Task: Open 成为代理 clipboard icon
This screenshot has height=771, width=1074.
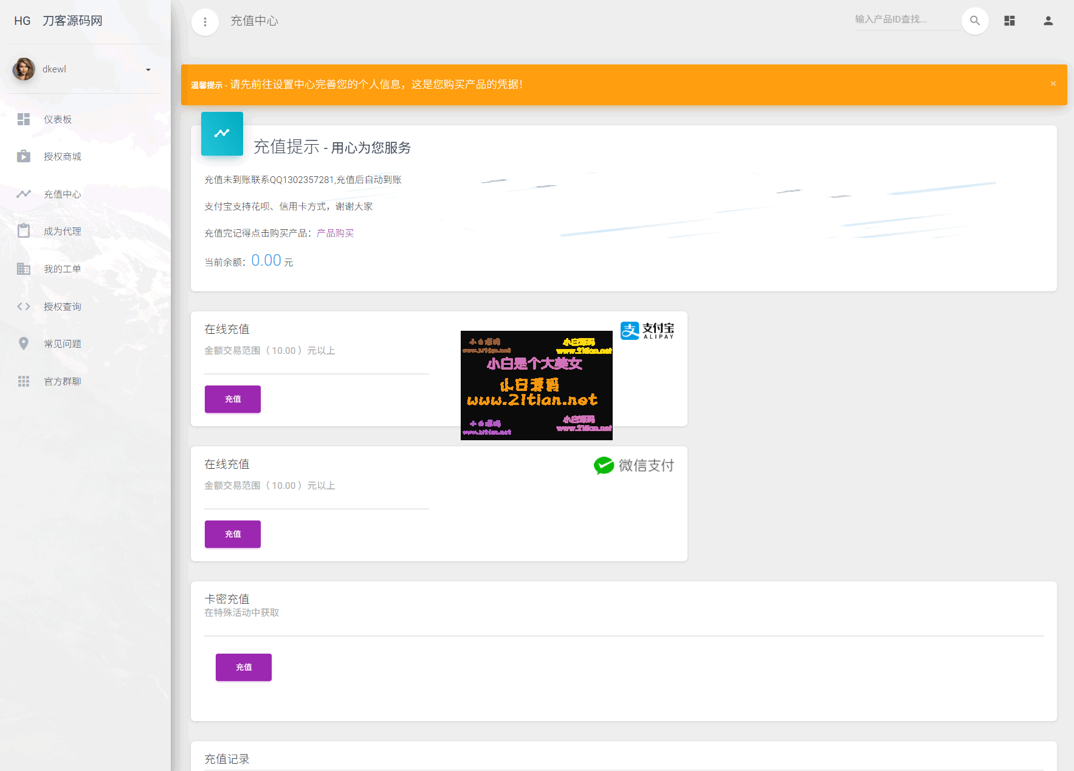Action: [x=24, y=231]
